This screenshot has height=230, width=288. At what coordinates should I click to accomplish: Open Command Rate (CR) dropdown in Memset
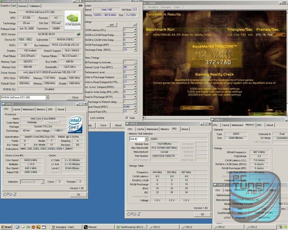coord(135,111)
